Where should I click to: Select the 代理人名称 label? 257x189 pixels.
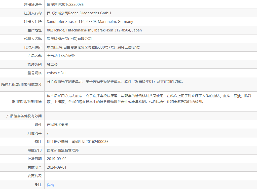[x=33, y=39]
